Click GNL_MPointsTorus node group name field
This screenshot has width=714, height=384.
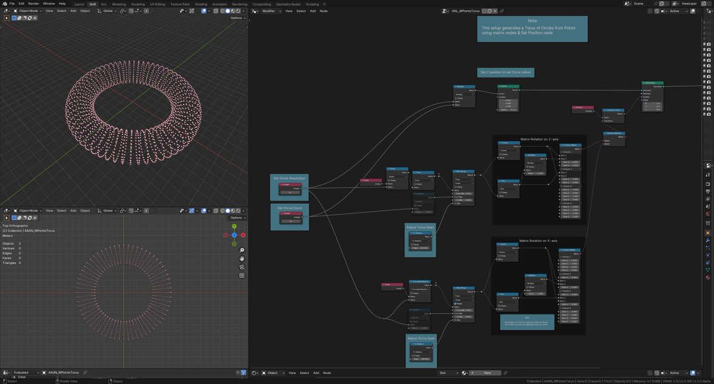coord(465,11)
